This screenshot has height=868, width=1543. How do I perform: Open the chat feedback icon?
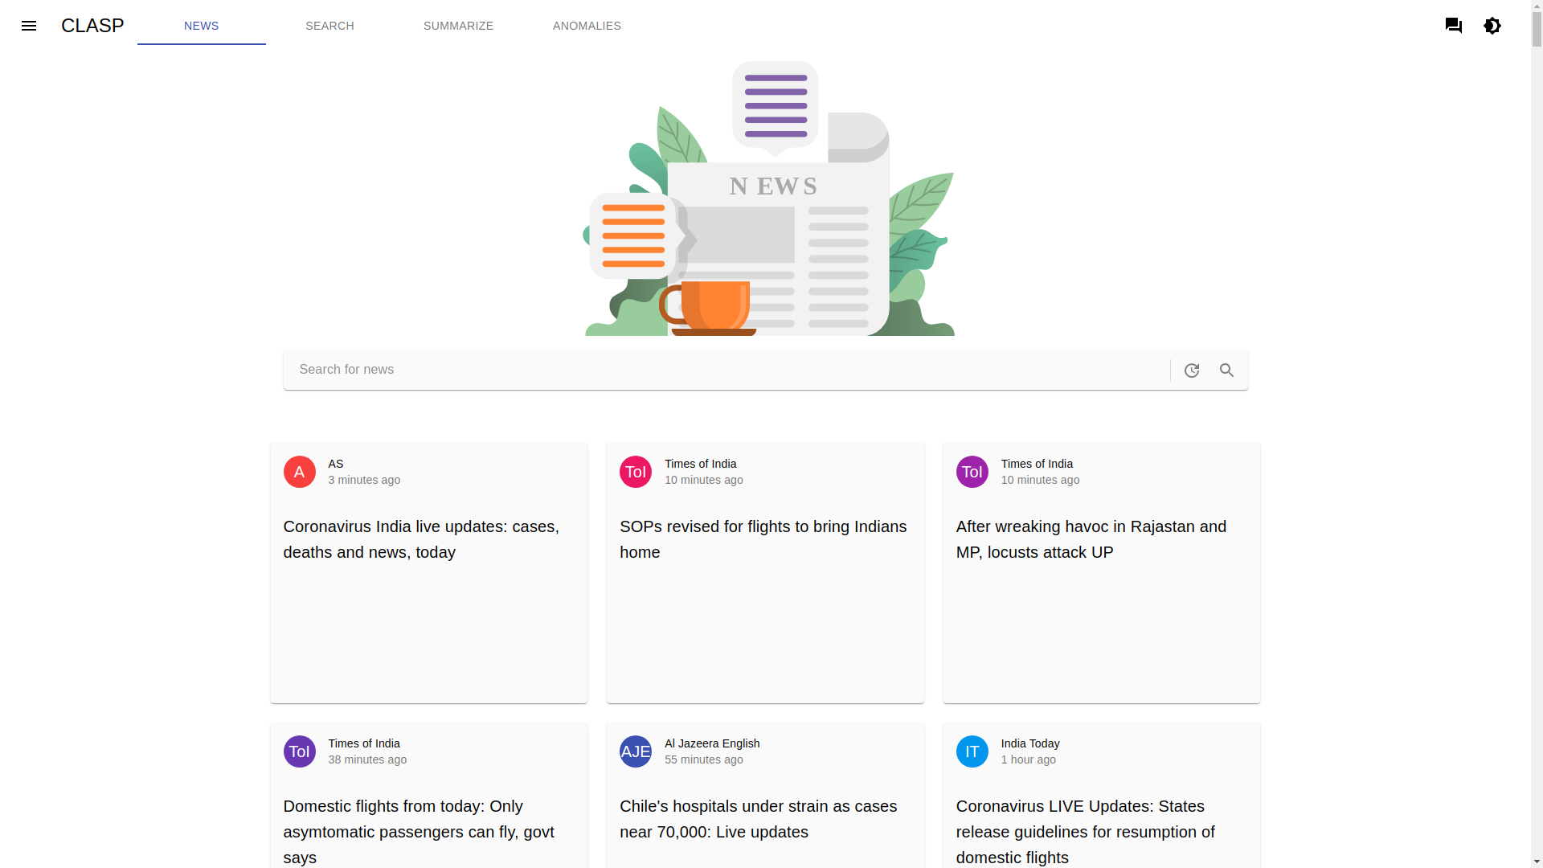tap(1453, 26)
